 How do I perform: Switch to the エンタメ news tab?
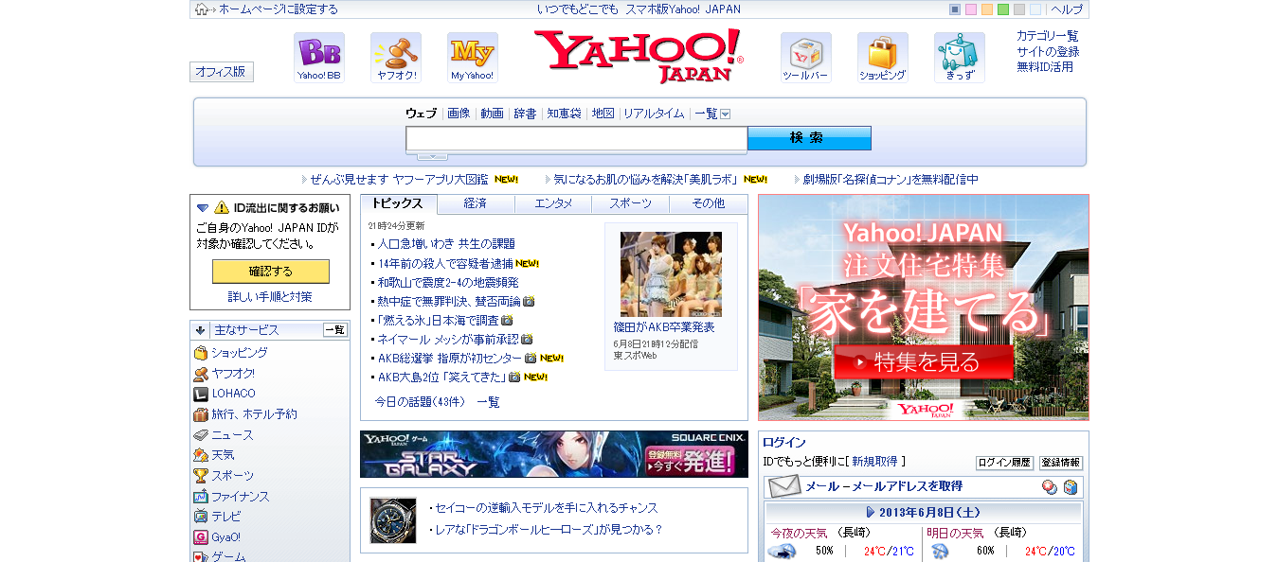(x=553, y=203)
